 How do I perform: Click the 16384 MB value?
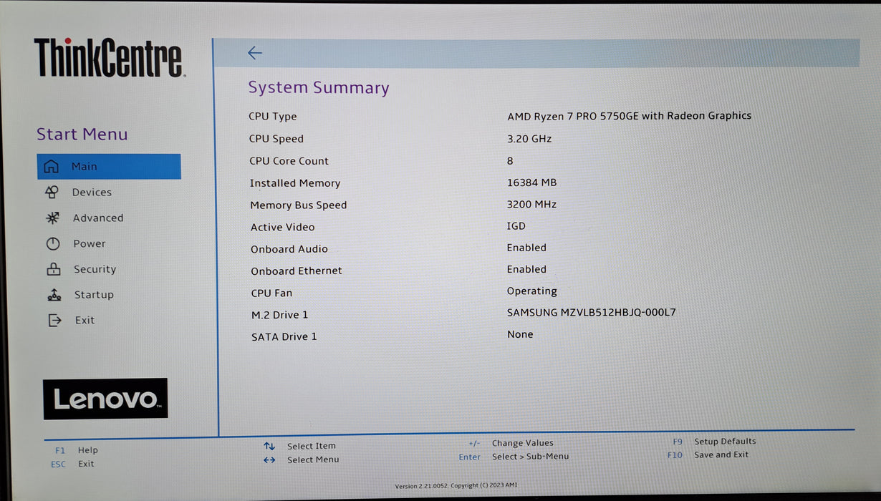click(x=531, y=183)
